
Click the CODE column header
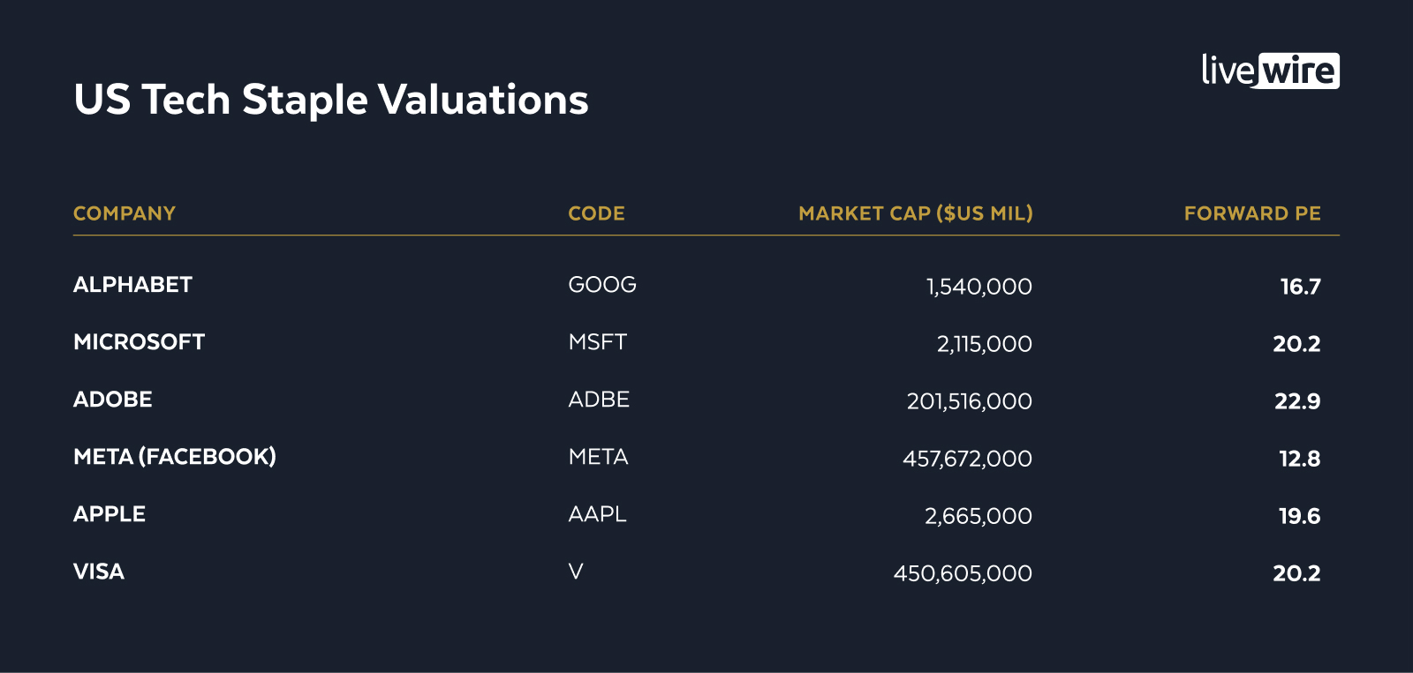click(x=596, y=213)
